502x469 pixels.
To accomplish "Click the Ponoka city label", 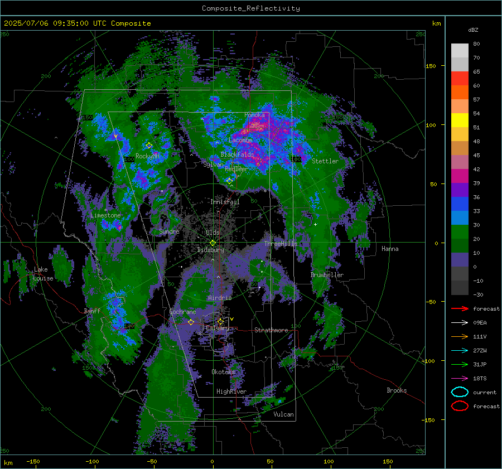I will click(254, 115).
